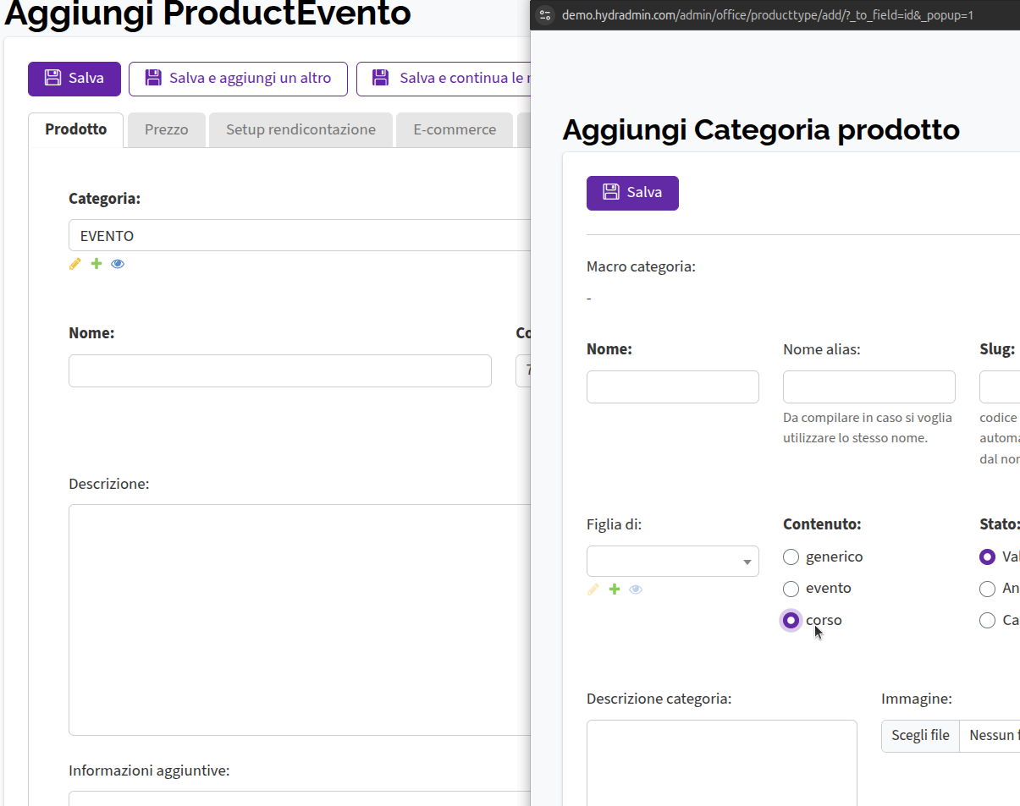Click the floppy disk Salva button in popup
This screenshot has height=806, width=1020.
[632, 193]
